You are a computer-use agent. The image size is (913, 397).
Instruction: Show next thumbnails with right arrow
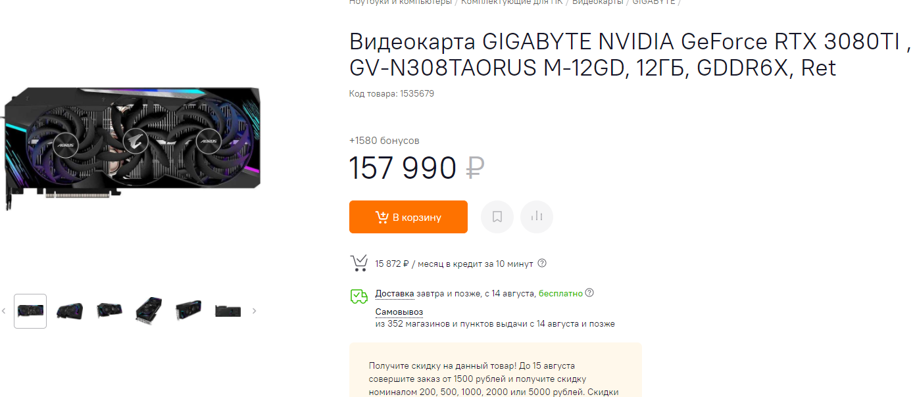point(255,311)
